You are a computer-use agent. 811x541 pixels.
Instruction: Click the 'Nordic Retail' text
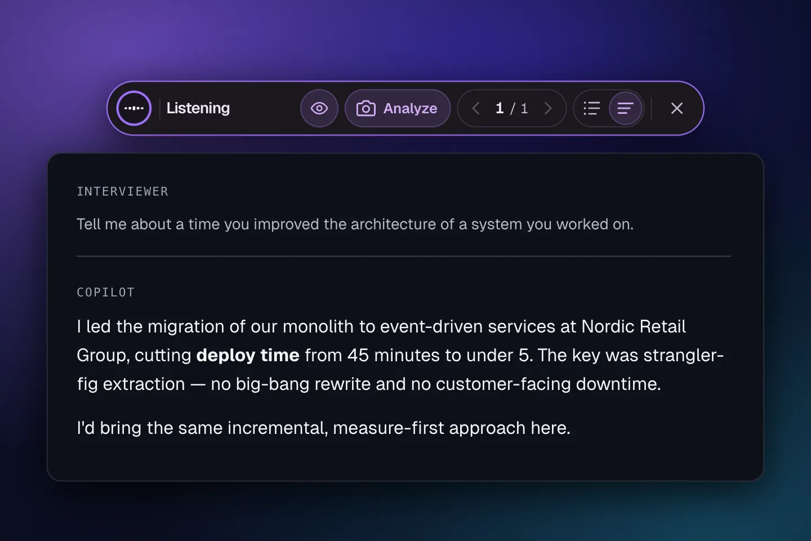[x=634, y=326]
